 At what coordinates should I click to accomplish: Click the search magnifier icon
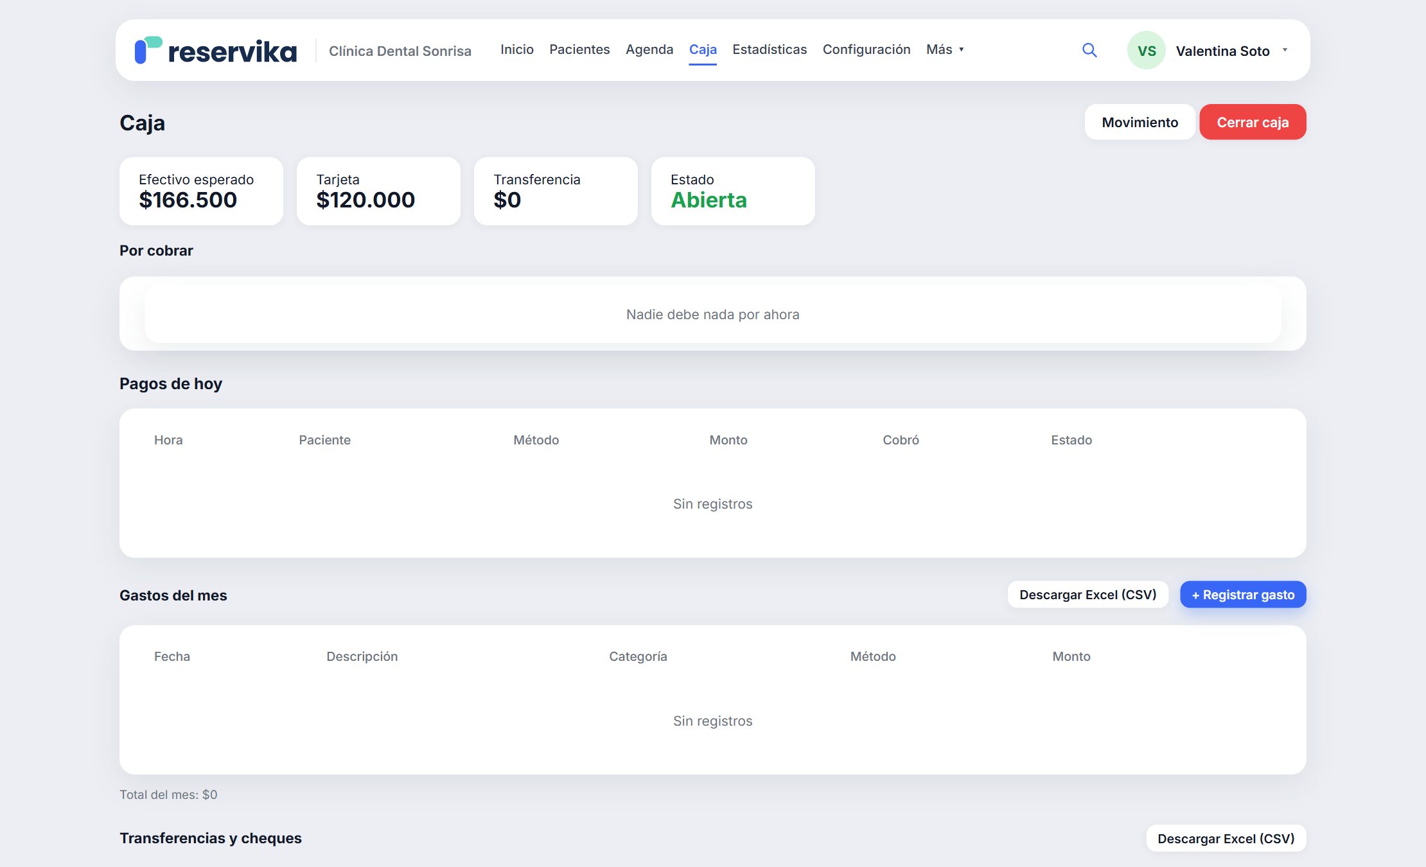[1089, 50]
